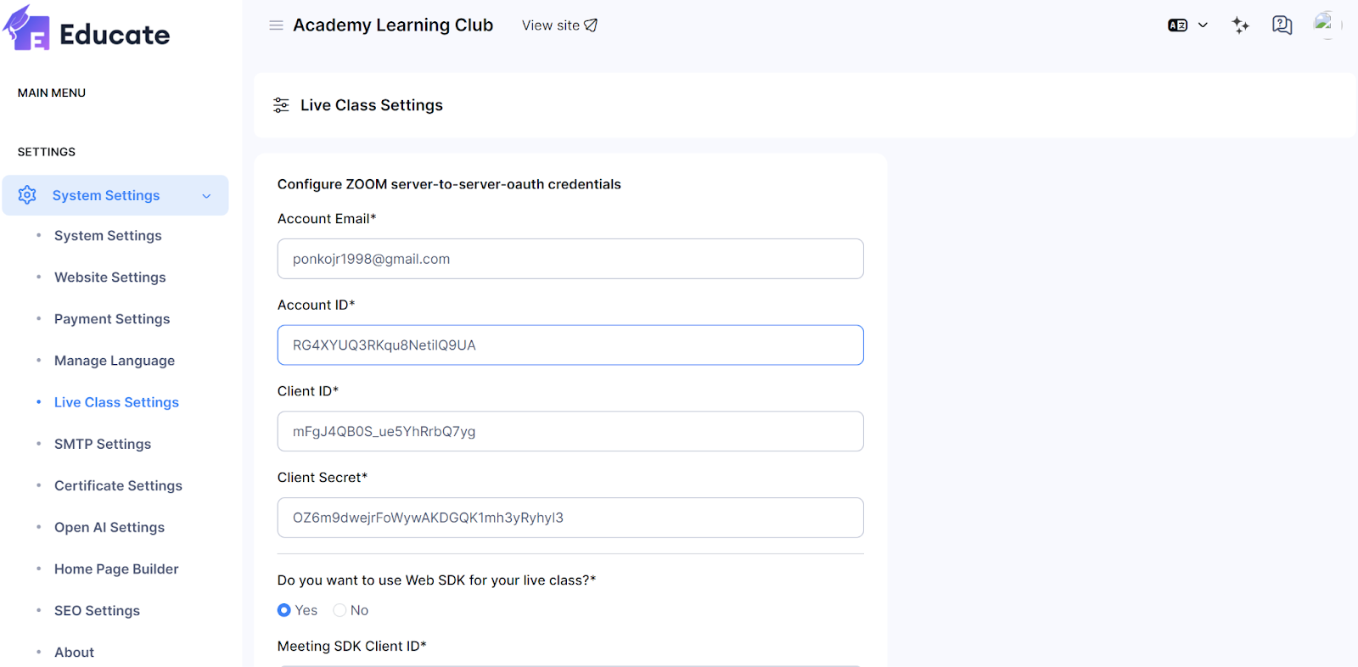
Task: Open Certificate Settings link
Action: pyautogui.click(x=118, y=485)
